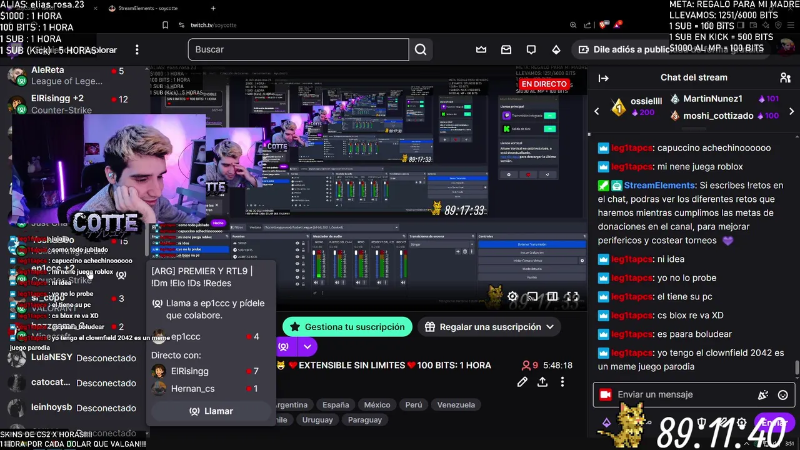This screenshot has height=450, width=800.
Task: Open the three-dot menu in Twitch header
Action: (x=137, y=49)
